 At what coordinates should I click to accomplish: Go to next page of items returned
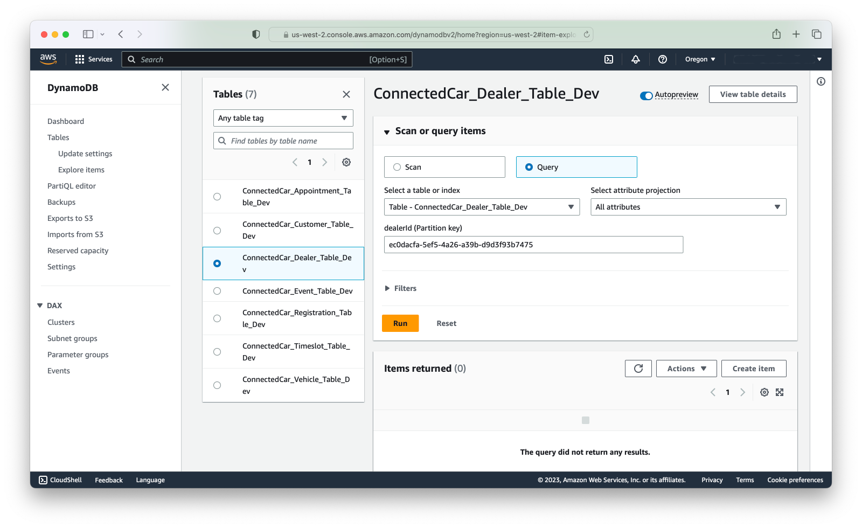coord(742,392)
